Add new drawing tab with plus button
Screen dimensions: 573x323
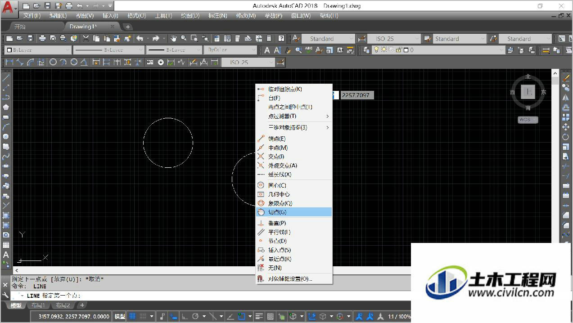point(127,27)
